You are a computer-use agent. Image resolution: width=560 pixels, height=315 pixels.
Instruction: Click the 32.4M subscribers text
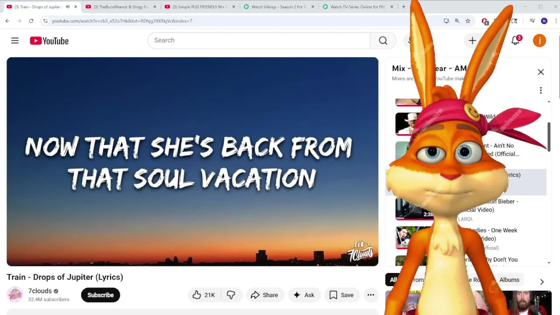click(49, 300)
